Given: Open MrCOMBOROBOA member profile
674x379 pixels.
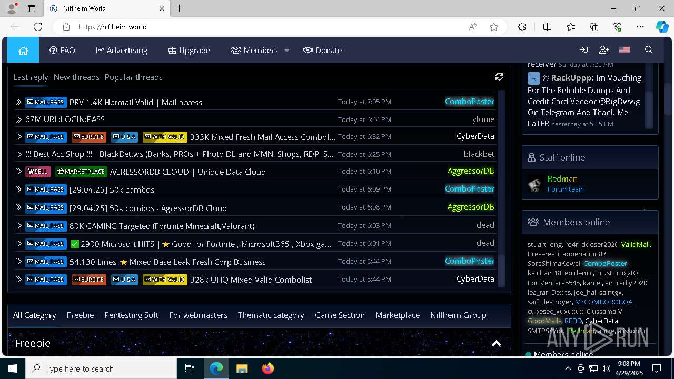Looking at the screenshot, I should (603, 302).
